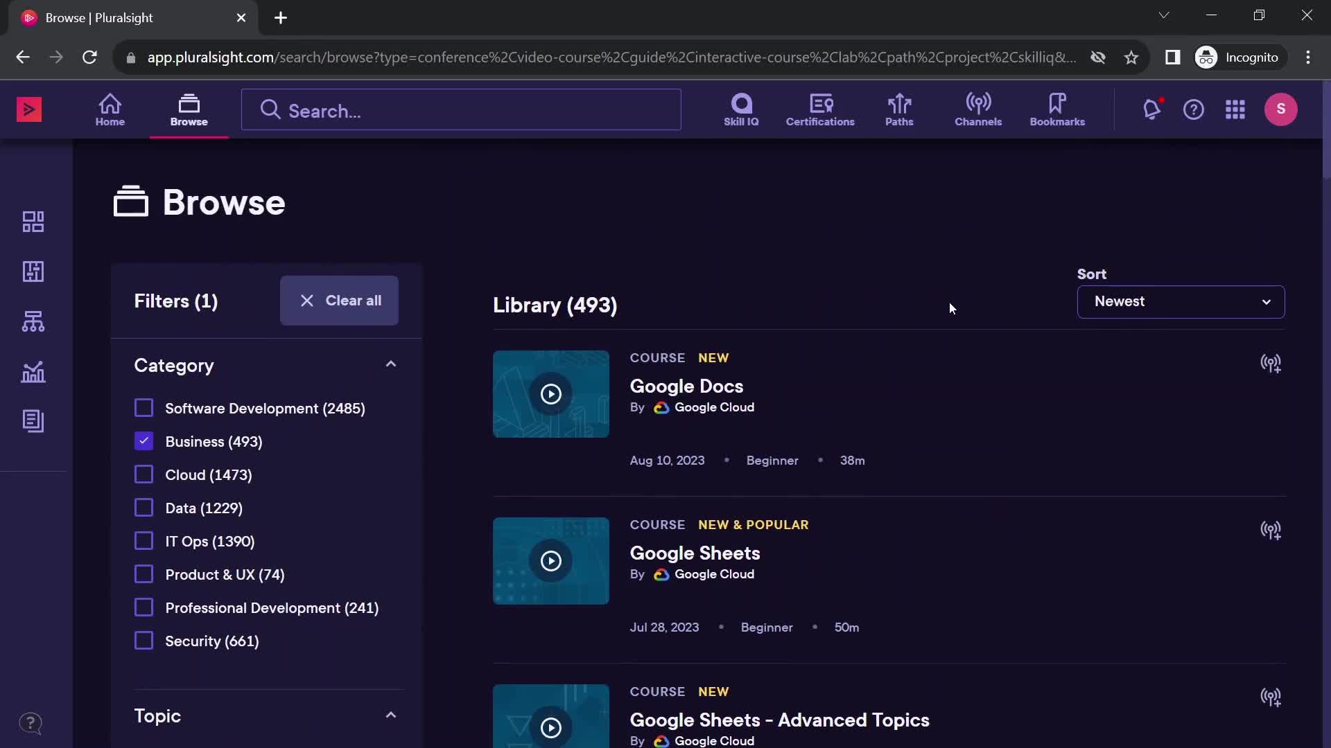Screen dimensions: 1331x748
Task: Check the Software Development category filter
Action: [x=143, y=408]
